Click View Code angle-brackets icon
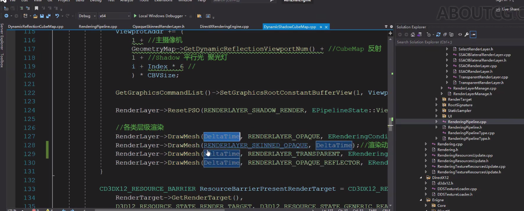The height and width of the screenshot is (211, 524). tap(460, 34)
